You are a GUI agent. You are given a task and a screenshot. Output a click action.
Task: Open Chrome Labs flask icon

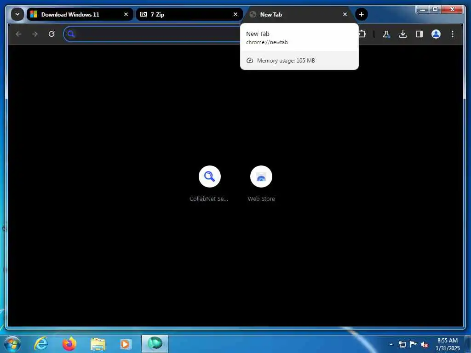point(386,34)
